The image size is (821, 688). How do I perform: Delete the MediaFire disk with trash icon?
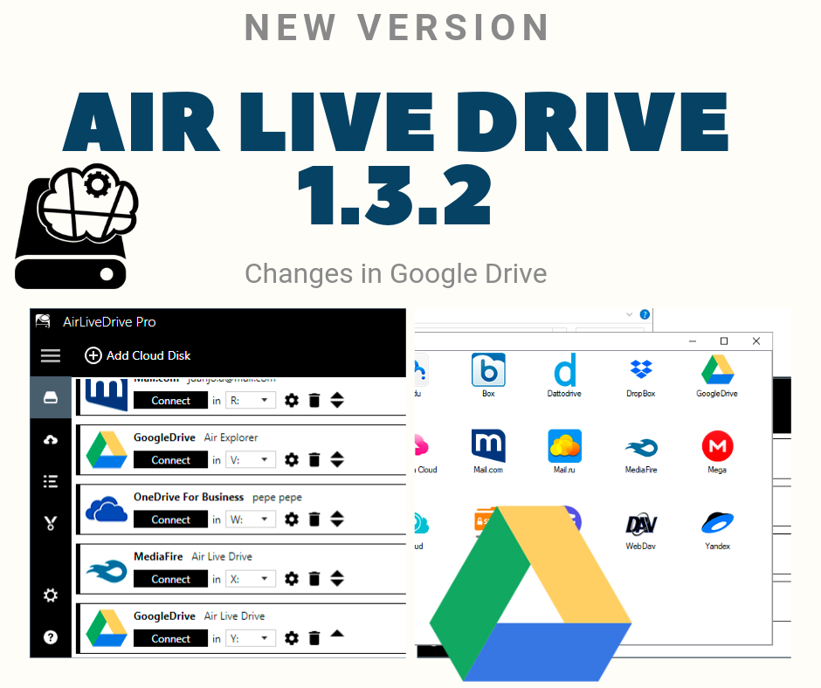pos(314,579)
